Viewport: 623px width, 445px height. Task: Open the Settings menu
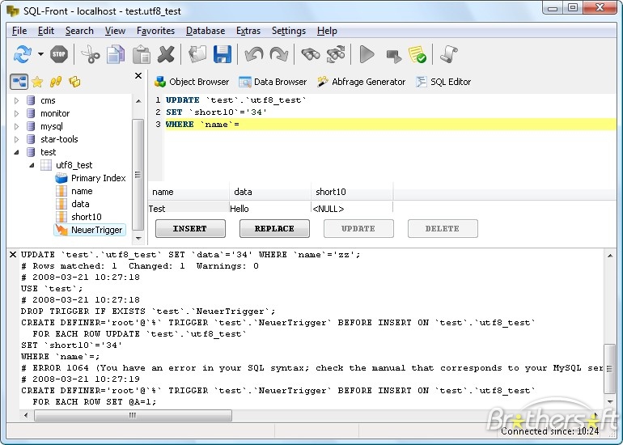[x=289, y=31]
